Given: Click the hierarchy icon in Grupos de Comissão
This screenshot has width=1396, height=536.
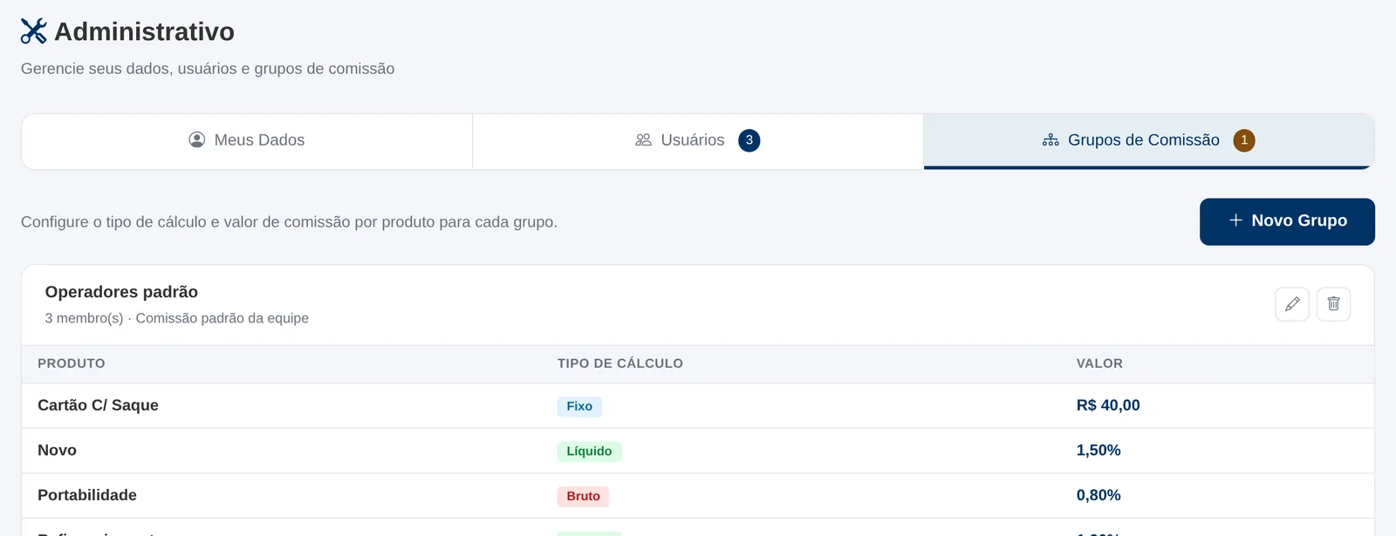Looking at the screenshot, I should pyautogui.click(x=1050, y=139).
